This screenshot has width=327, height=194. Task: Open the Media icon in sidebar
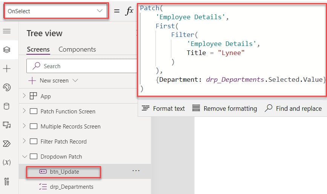click(7, 125)
